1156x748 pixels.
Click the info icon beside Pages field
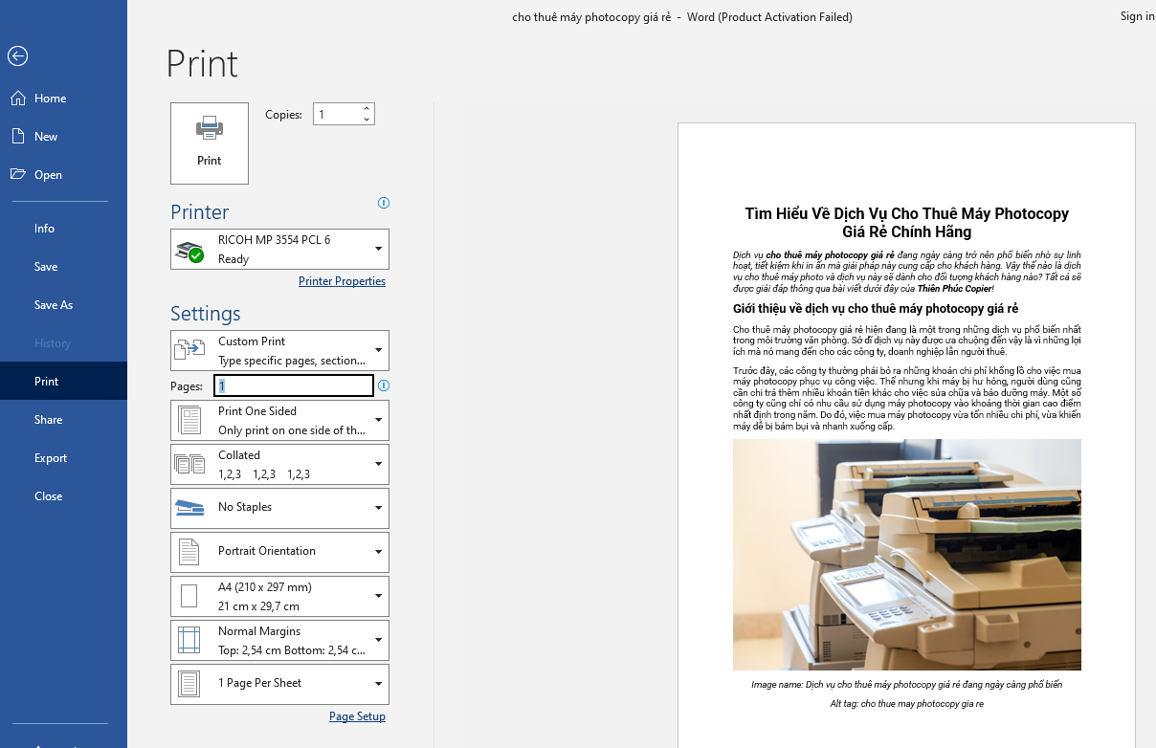pos(384,385)
